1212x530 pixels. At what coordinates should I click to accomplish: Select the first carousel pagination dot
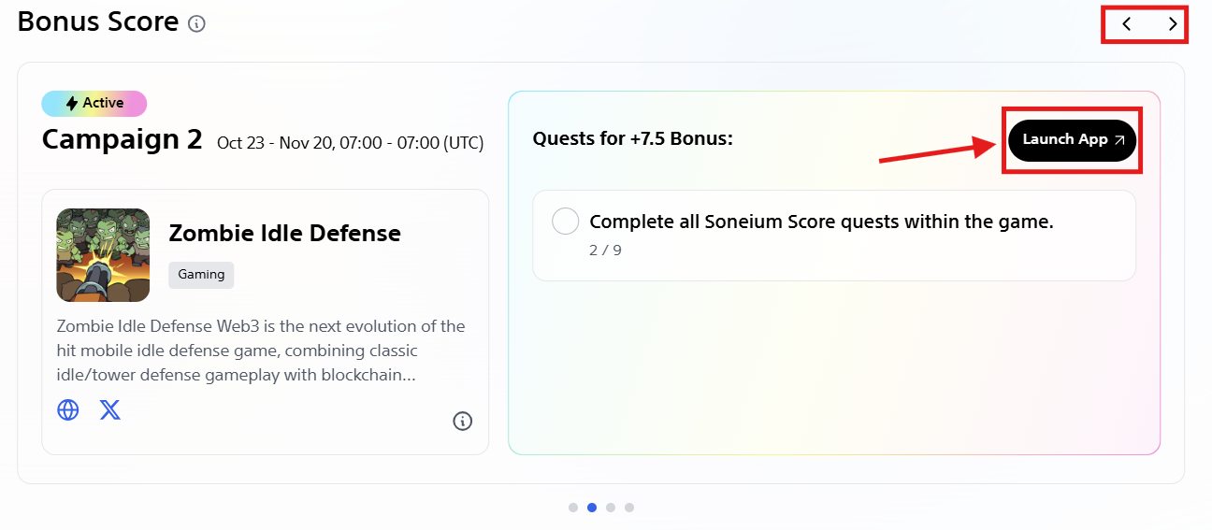573,508
